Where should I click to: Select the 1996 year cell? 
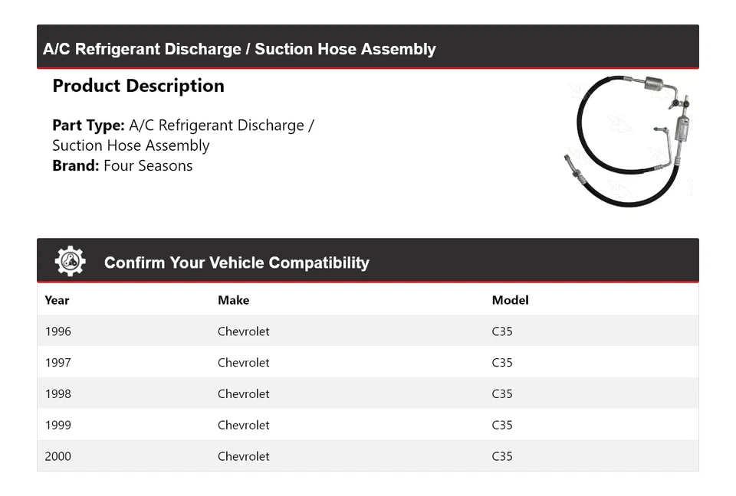58,331
